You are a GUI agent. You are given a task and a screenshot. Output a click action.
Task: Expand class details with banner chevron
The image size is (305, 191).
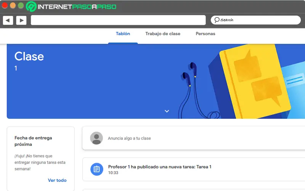coord(167,111)
